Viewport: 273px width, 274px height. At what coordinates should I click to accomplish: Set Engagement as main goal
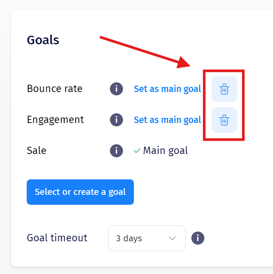tap(167, 120)
